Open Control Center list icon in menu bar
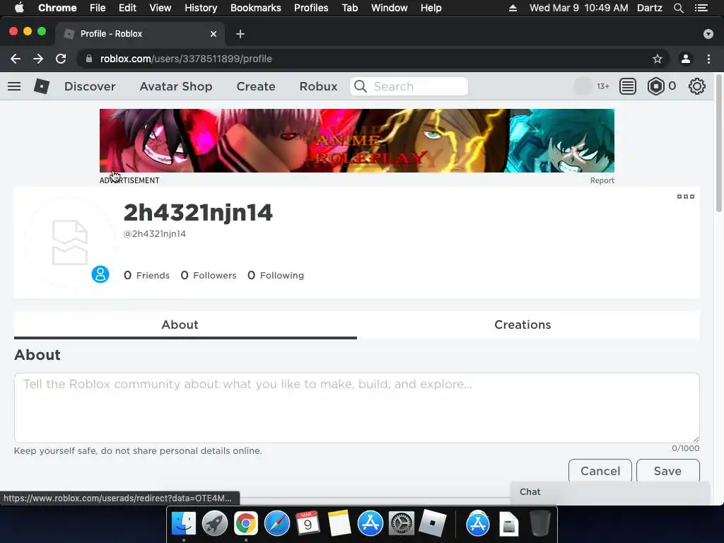 [x=701, y=8]
